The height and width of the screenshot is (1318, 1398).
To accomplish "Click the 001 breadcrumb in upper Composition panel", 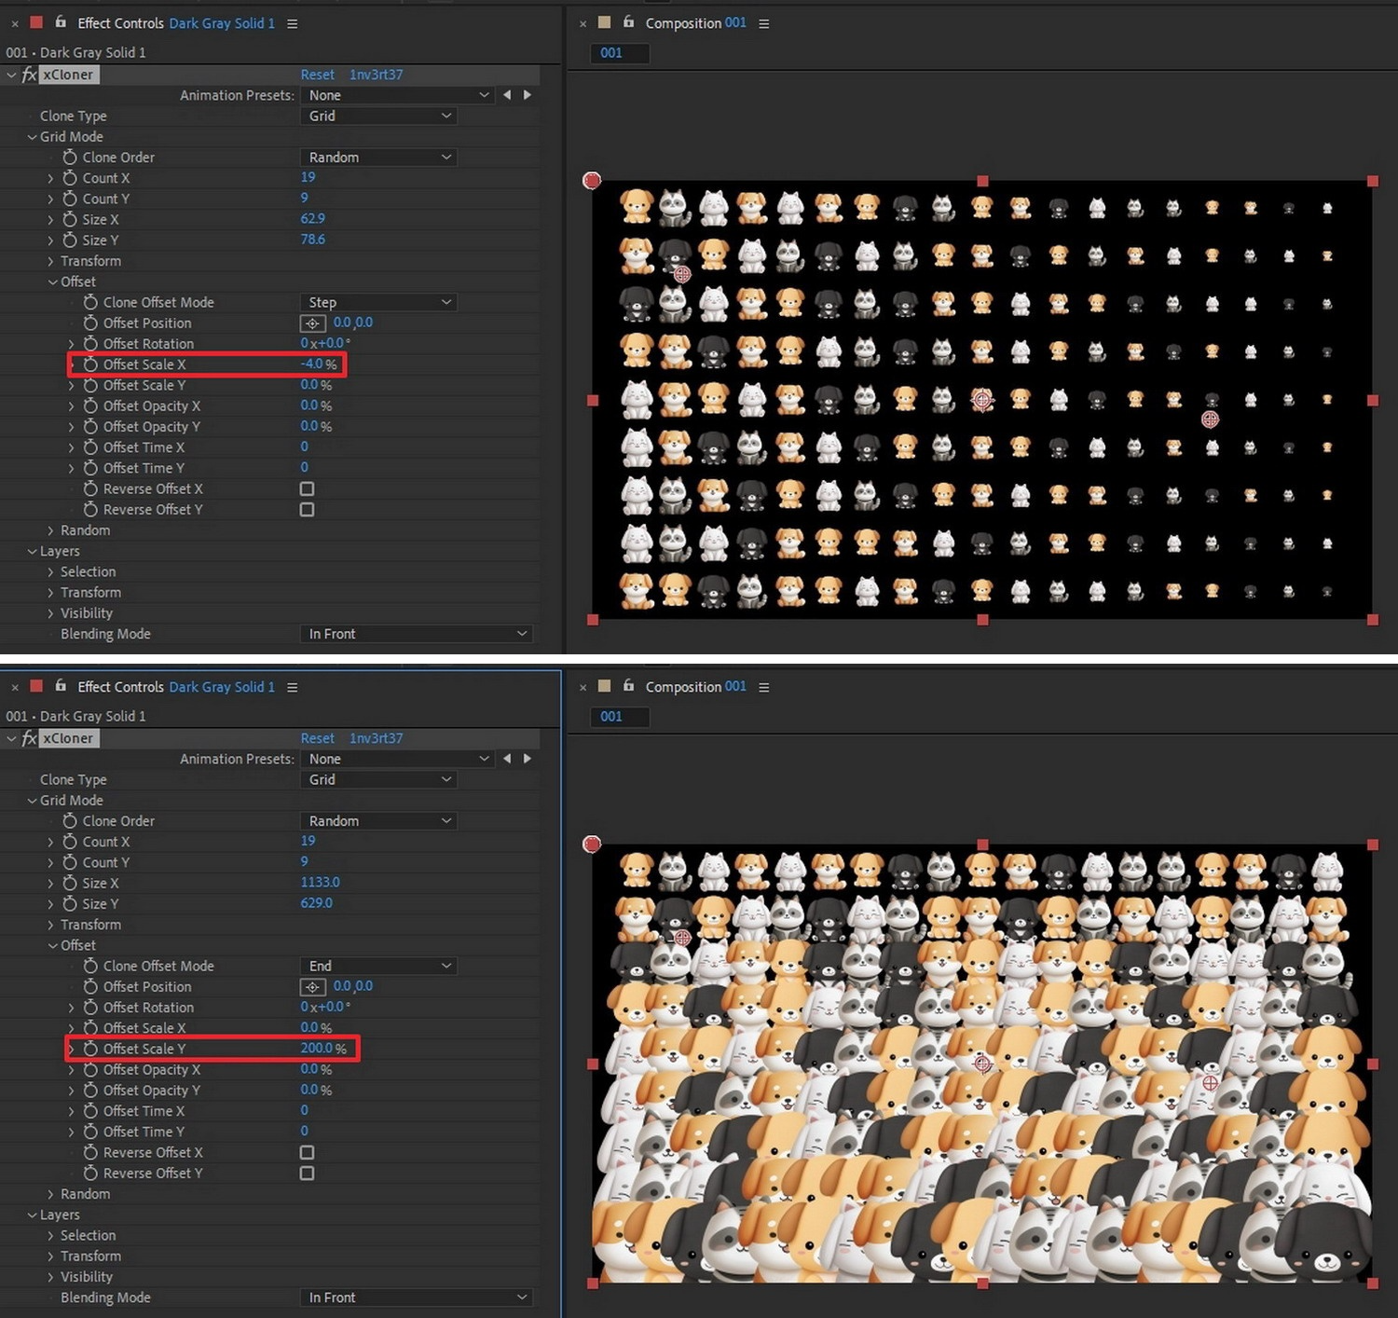I will pyautogui.click(x=611, y=53).
